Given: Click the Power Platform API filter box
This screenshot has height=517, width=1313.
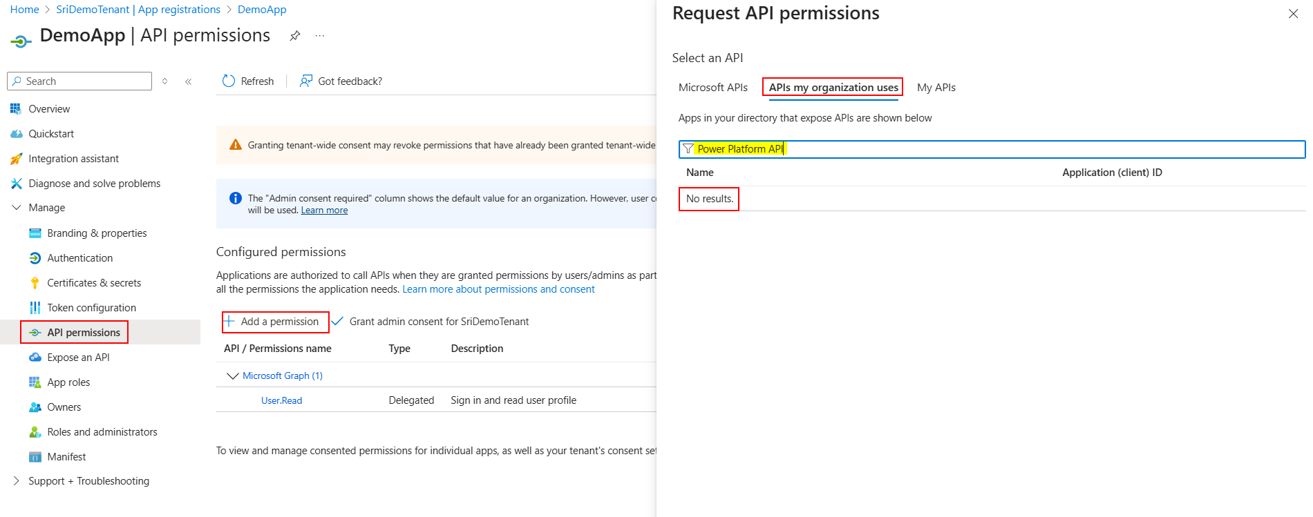Looking at the screenshot, I should 992,149.
